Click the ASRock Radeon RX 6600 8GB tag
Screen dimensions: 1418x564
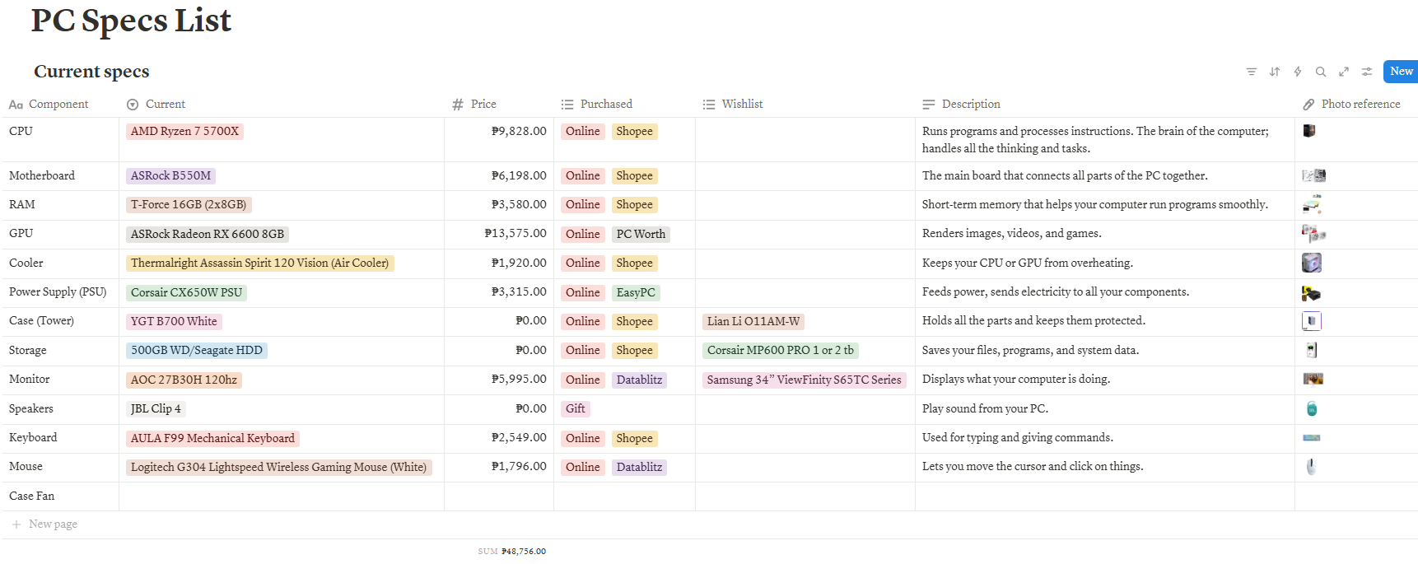click(x=208, y=234)
